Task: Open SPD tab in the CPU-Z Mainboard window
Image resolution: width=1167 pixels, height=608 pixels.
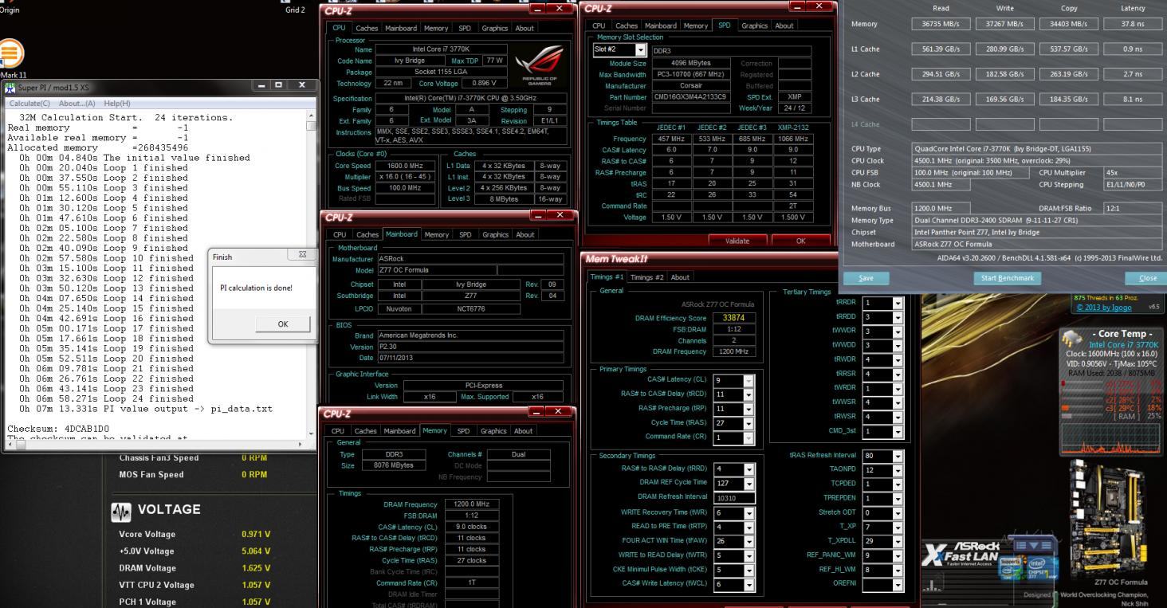Action: click(464, 234)
